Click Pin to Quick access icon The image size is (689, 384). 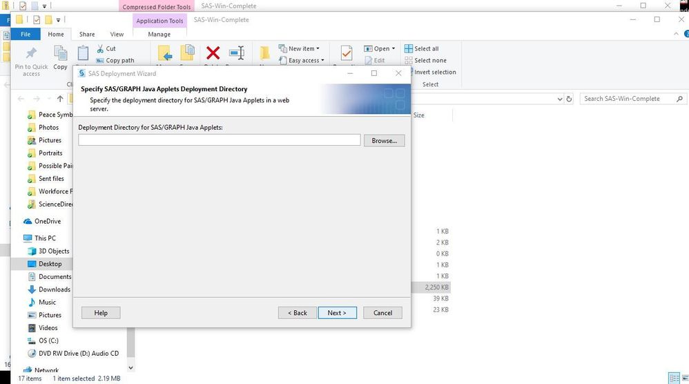(x=31, y=53)
